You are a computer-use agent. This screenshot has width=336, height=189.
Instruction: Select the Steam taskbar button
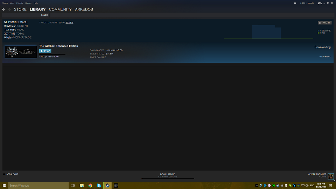tap(107, 185)
